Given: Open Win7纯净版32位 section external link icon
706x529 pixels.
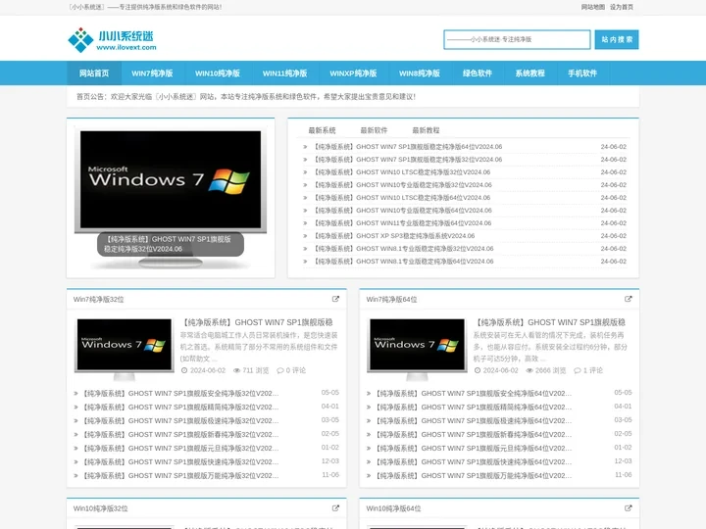Looking at the screenshot, I should (335, 299).
